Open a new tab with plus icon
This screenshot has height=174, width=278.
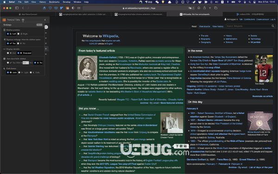[210, 8]
